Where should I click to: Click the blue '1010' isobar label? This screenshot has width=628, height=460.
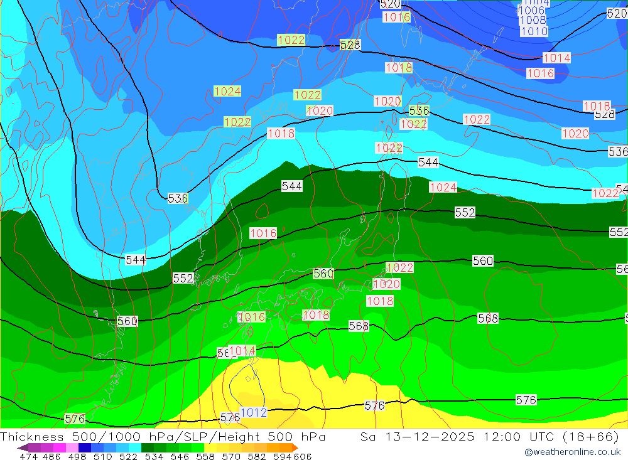[x=534, y=31]
